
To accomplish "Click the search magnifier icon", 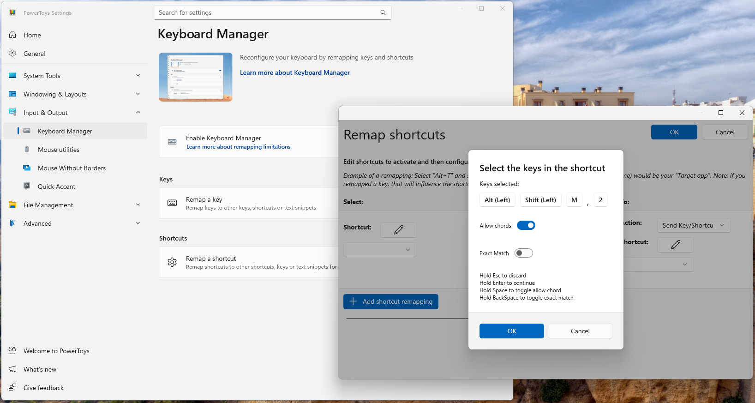I will [x=383, y=13].
